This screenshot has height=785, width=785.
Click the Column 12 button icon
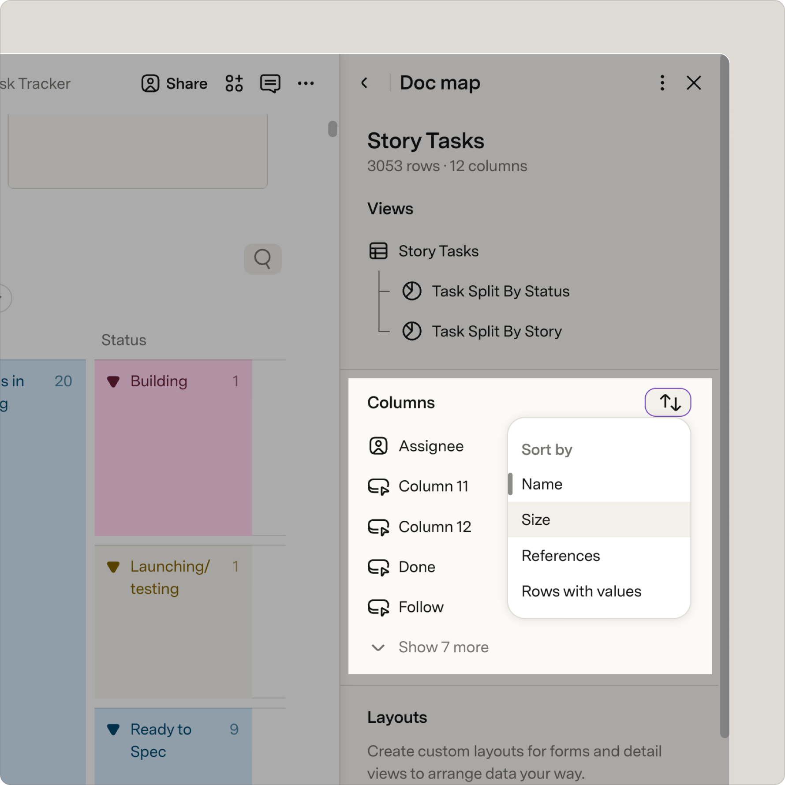click(378, 527)
